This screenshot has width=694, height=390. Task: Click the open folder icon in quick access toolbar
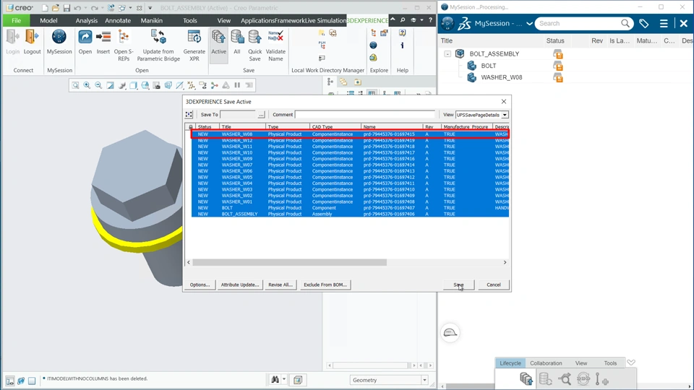[56, 8]
